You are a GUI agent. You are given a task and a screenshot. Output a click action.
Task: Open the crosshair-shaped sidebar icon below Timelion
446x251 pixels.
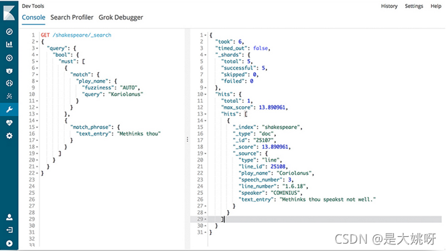point(9,83)
